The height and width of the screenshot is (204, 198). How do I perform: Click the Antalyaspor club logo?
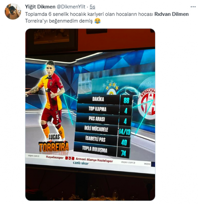point(146,104)
